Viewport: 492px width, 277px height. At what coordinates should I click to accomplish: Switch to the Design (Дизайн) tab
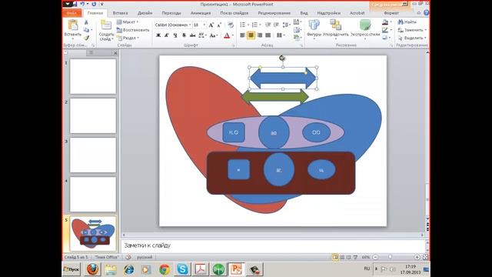tap(145, 13)
